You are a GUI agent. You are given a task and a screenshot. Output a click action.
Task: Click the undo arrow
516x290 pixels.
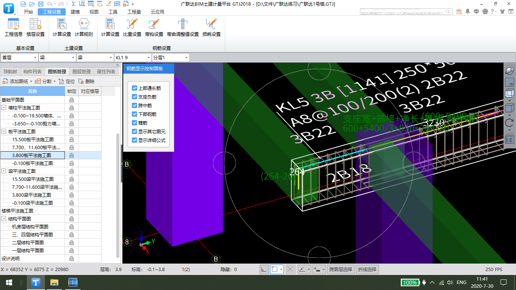coord(49,4)
